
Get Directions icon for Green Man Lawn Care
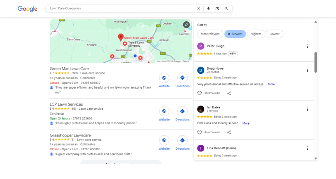pos(182,78)
